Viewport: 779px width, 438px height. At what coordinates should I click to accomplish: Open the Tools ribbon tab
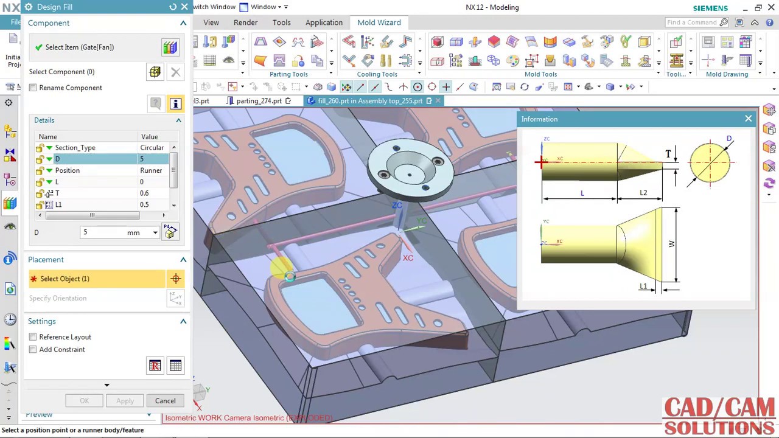(x=281, y=23)
